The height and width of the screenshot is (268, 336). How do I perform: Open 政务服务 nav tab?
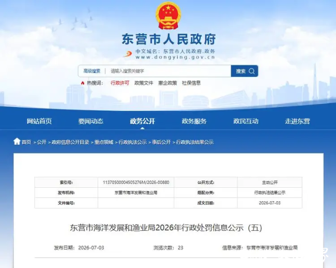pyautogui.click(x=194, y=121)
